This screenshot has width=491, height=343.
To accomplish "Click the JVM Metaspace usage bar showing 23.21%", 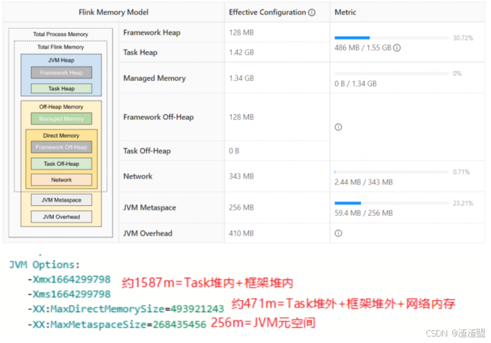I will [391, 203].
